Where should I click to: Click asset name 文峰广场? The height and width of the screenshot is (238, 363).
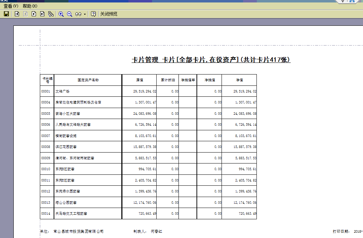coord(62,91)
